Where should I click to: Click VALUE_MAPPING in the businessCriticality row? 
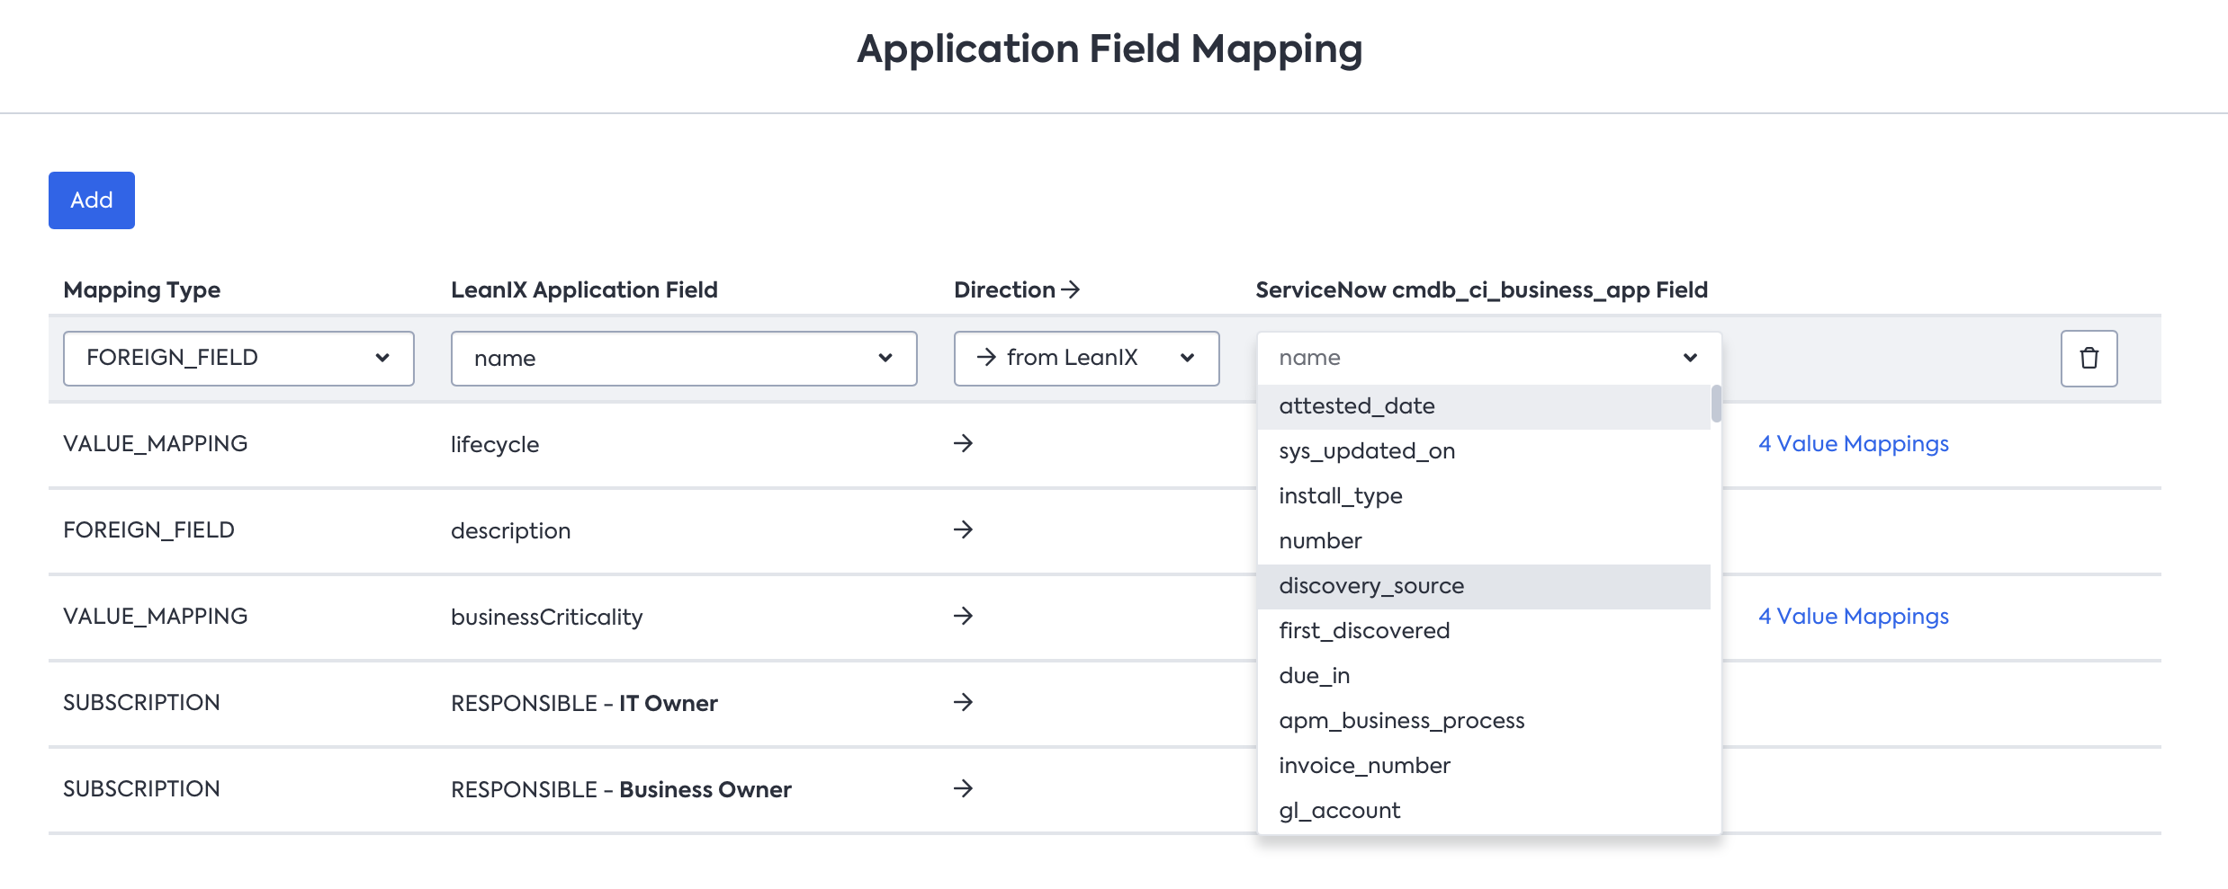click(x=155, y=616)
